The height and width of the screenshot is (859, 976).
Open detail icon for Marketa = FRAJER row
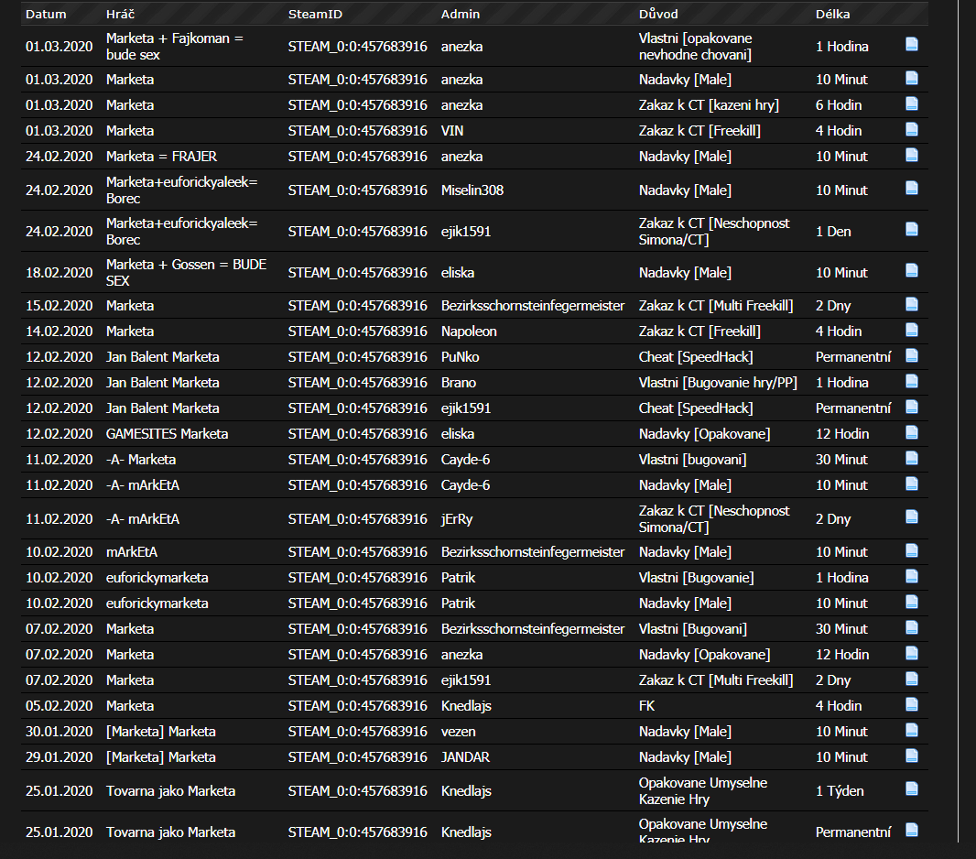911,156
